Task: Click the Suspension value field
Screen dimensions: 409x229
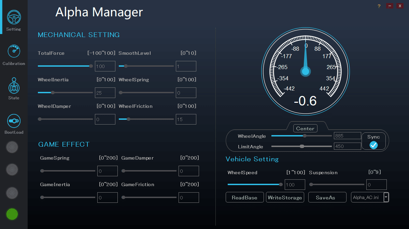Action: pyautogui.click(x=376, y=184)
